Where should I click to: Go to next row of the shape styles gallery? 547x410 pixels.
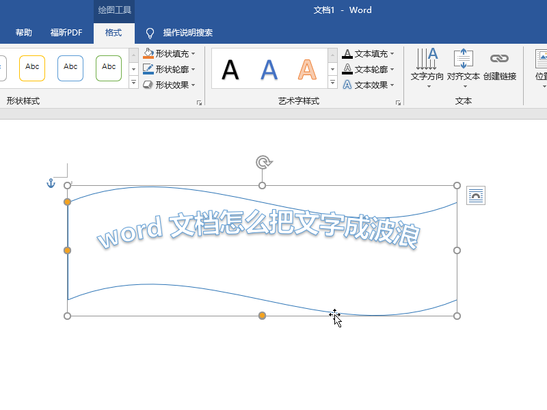click(x=133, y=69)
